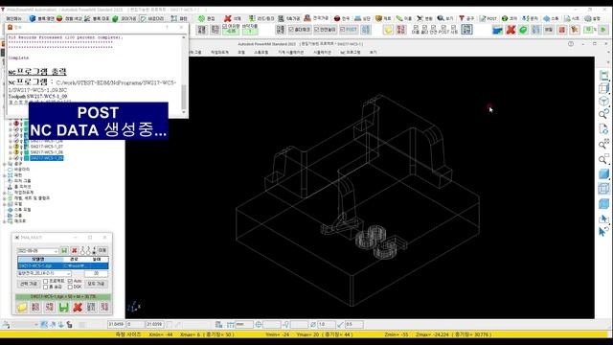Screen dimensions: 613x345
Task: Click the red-green sphere icon in top toolbar
Action: click(59, 18)
